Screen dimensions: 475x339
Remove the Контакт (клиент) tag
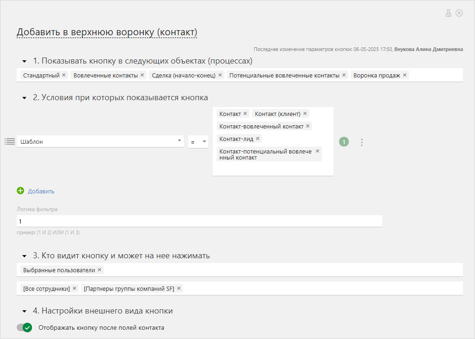(x=305, y=114)
